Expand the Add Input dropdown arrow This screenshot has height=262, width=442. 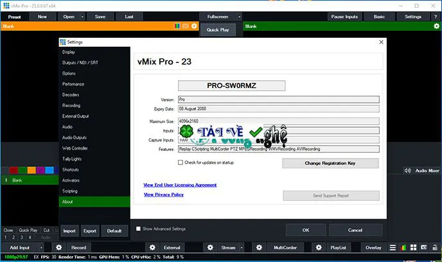[x=41, y=248]
